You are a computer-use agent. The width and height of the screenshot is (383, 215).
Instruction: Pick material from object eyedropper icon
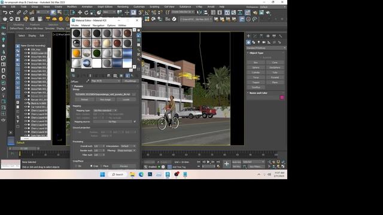tap(88, 81)
